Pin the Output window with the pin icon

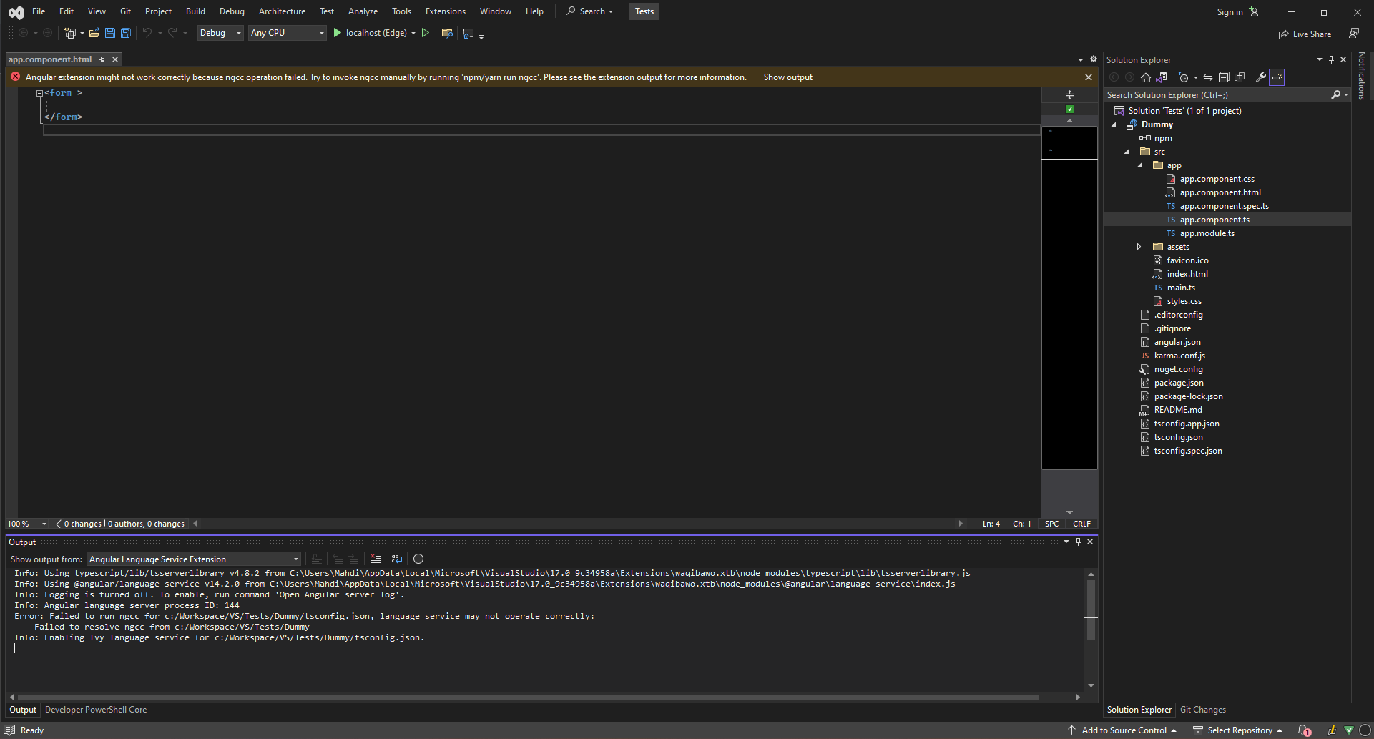1078,542
